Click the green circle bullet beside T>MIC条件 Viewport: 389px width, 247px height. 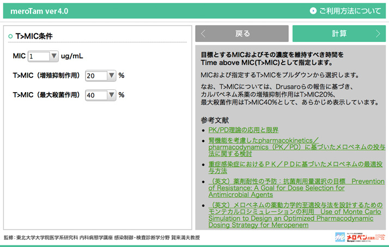(x=10, y=37)
